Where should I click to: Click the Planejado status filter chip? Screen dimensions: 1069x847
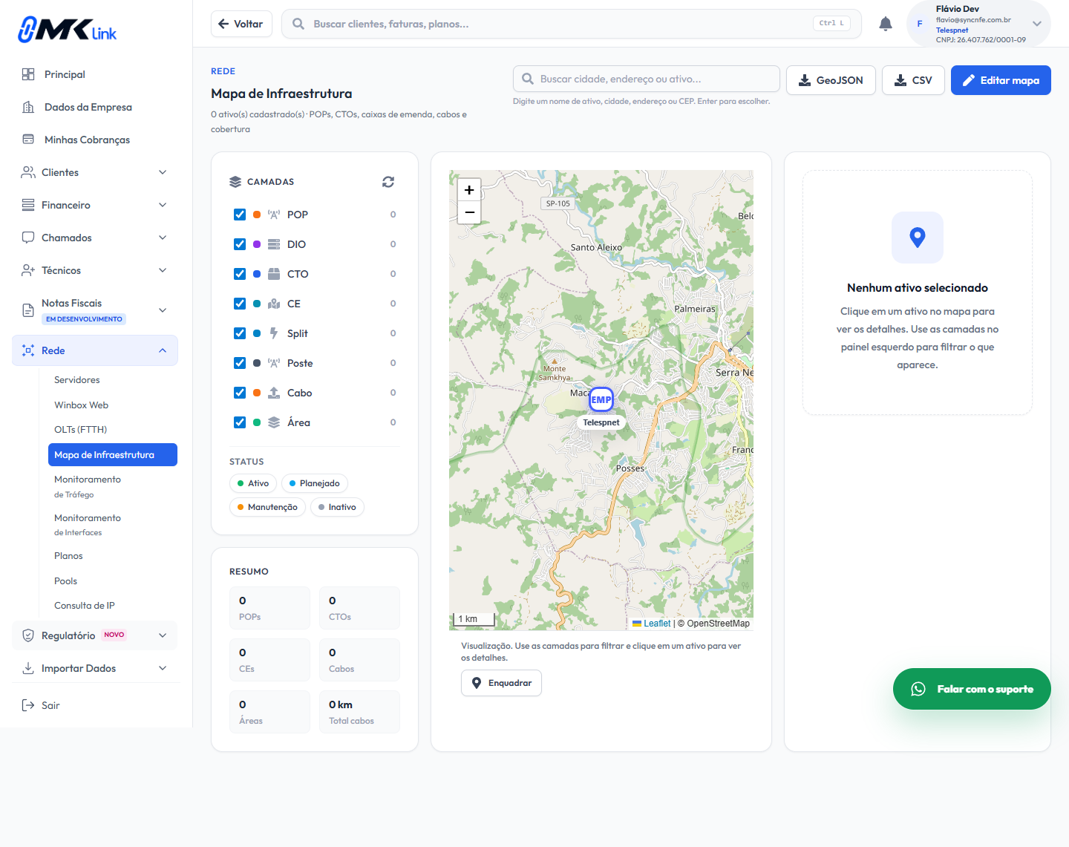point(315,483)
